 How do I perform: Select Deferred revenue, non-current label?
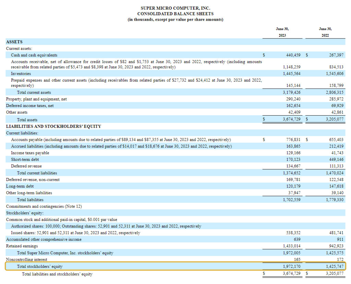33,180
